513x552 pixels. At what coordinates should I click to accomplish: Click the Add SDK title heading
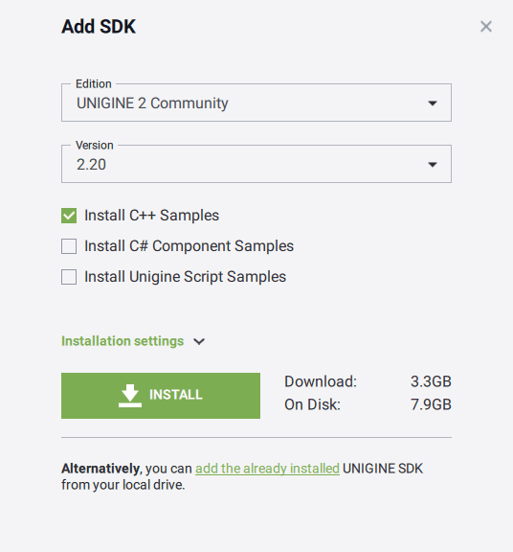pyautogui.click(x=99, y=27)
